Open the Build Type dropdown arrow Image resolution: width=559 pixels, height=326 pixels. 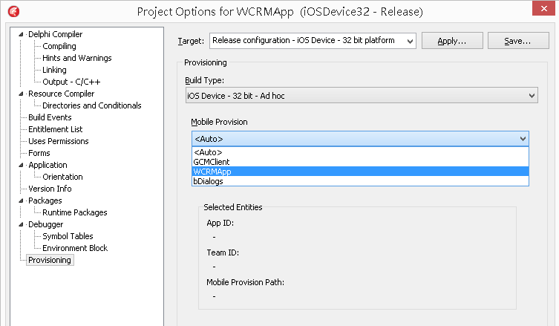(x=532, y=96)
